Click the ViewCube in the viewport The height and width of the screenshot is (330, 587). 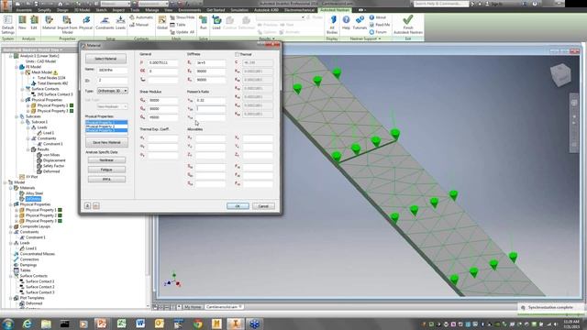click(x=560, y=74)
